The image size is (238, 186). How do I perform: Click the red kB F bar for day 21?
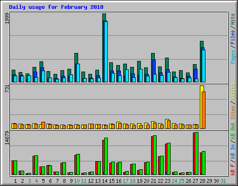coord(152,156)
